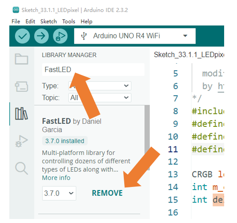Open the Topic filter dropdown set to All
Image resolution: width=237 pixels, height=223 pixels.
tap(100, 97)
